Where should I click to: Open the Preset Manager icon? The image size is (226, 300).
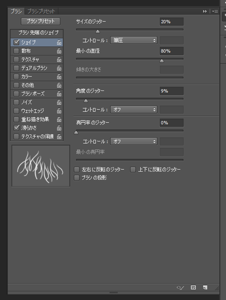coord(193,287)
